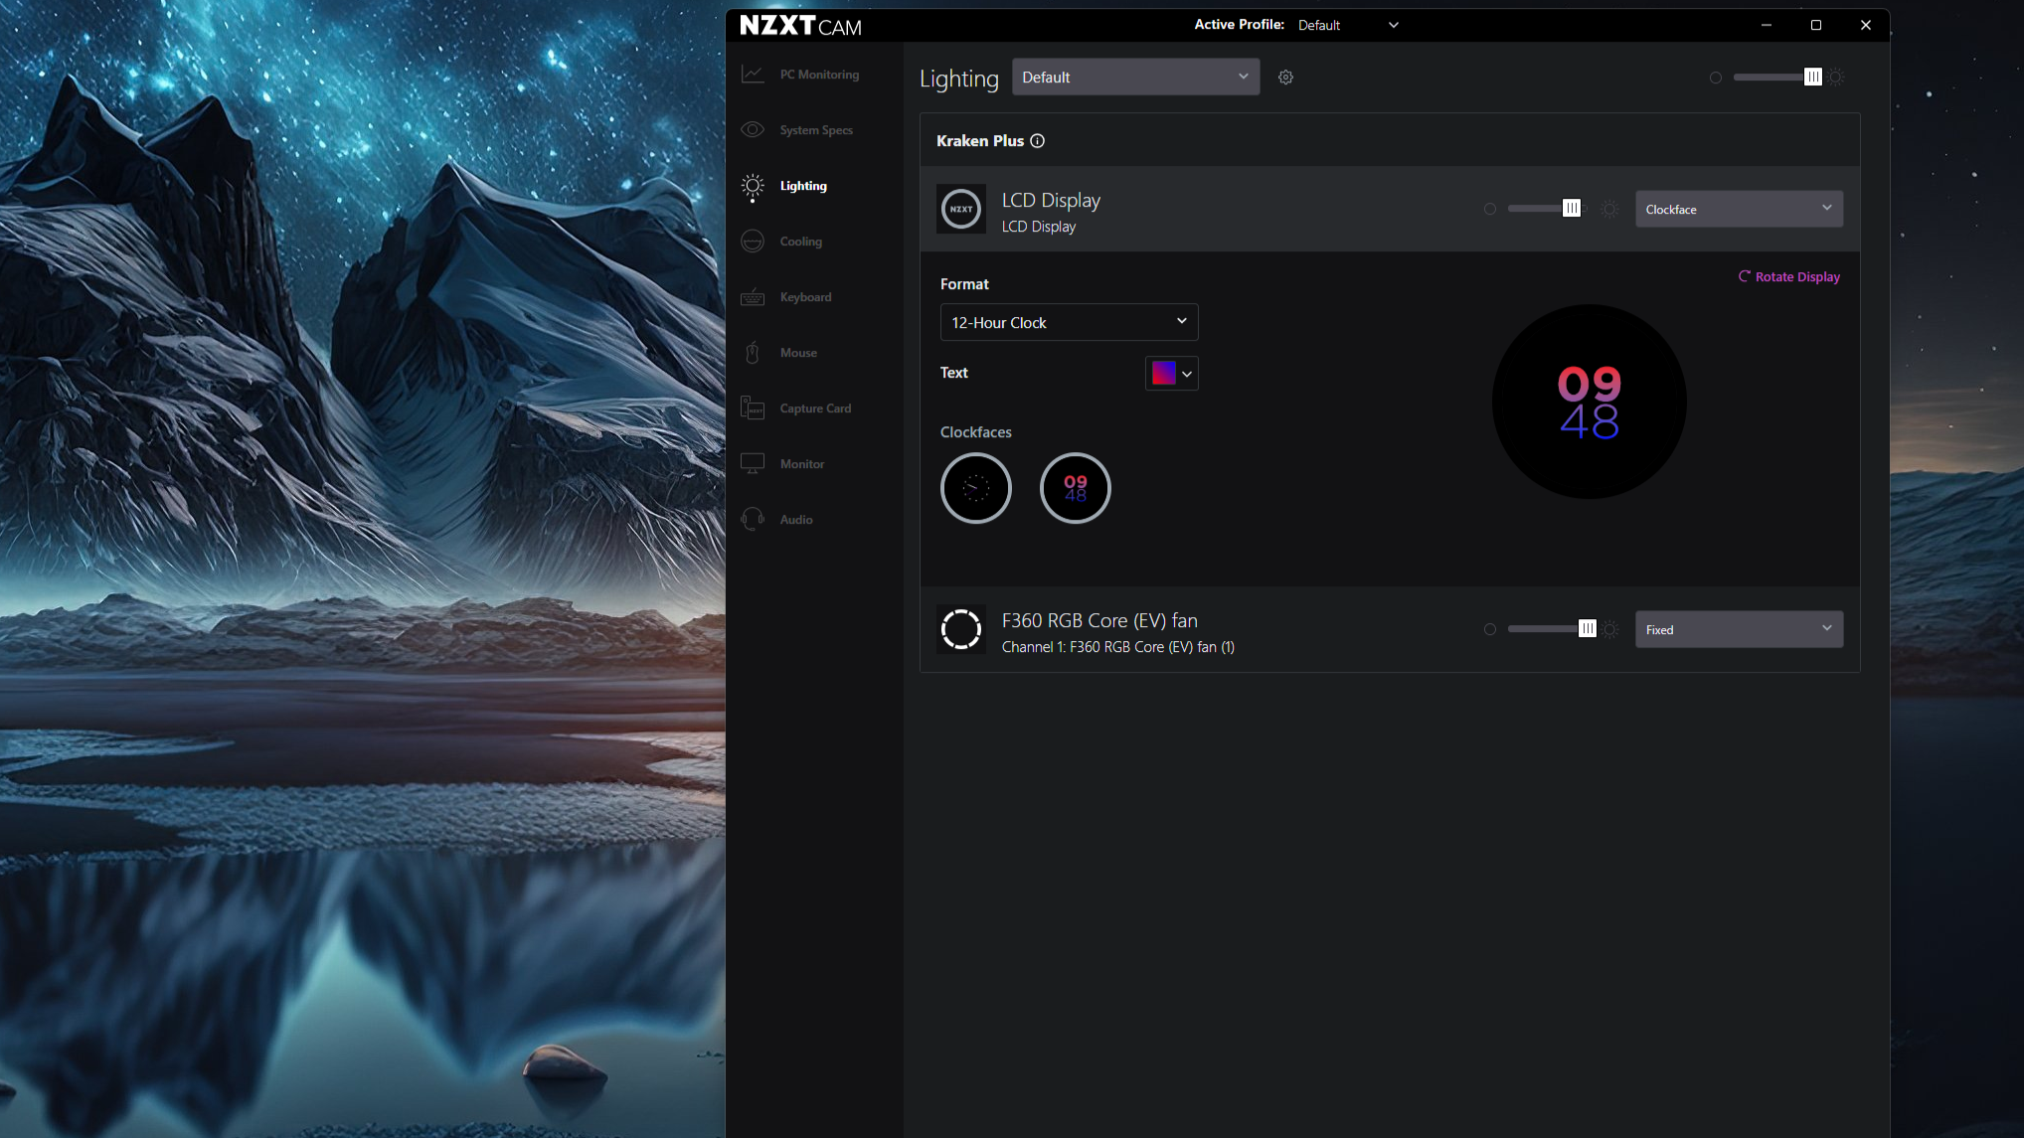Select the analog clockface thumbnail
Viewport: 2024px width, 1138px height.
click(976, 488)
